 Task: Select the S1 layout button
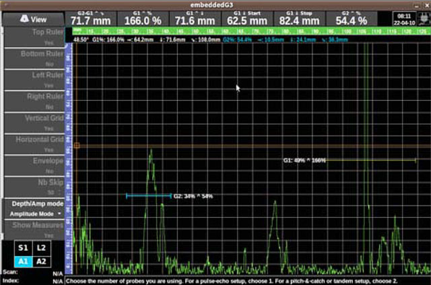click(23, 248)
